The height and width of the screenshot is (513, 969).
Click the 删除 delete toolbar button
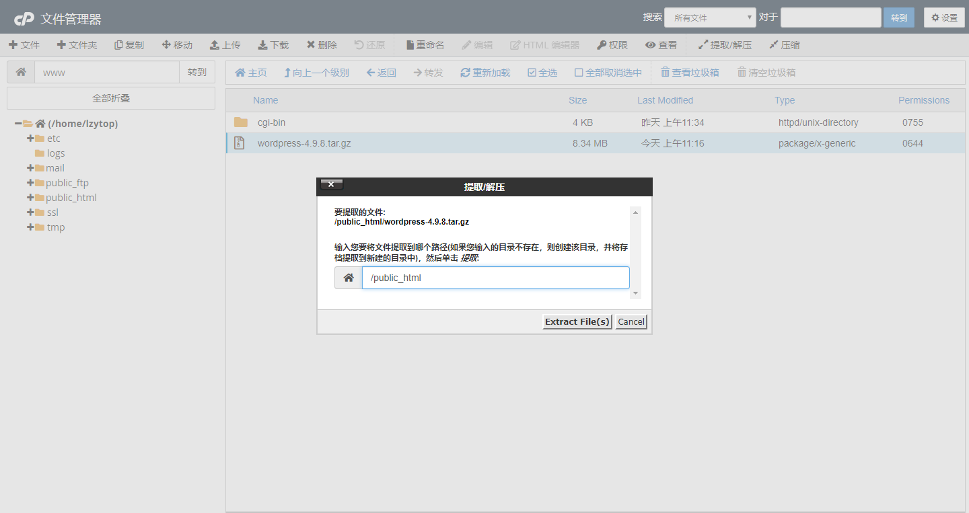tap(322, 45)
